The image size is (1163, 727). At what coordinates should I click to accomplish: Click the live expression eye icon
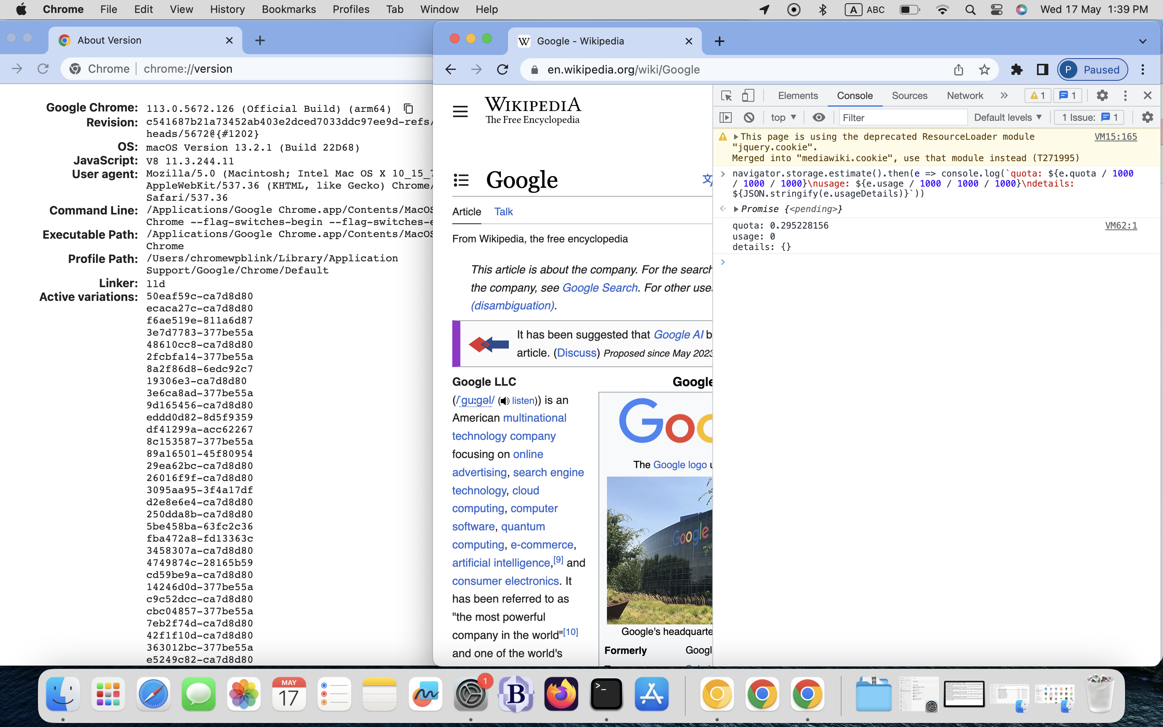[x=819, y=117]
